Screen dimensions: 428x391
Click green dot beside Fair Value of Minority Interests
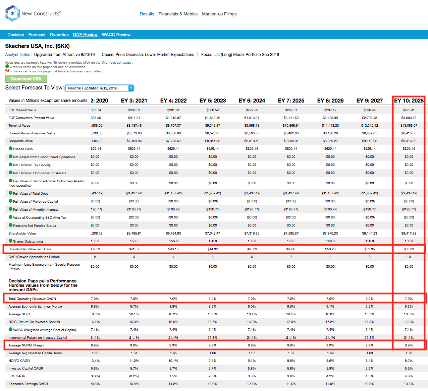click(10, 209)
